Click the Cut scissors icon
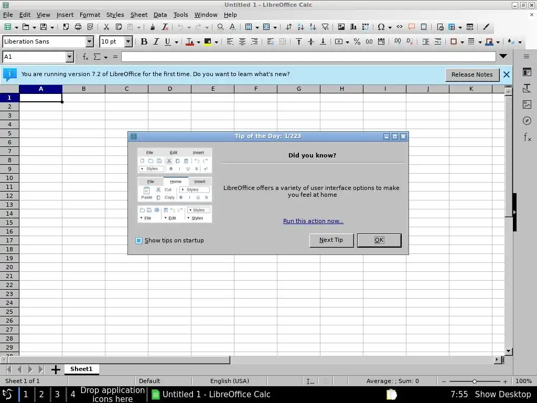 coord(106,27)
